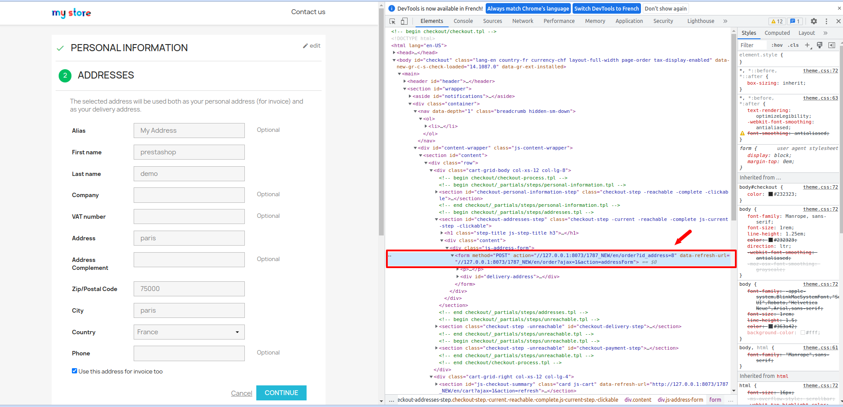Open the DevTools three-dot menu
Viewport: 843px width, 407px height.
coord(826,21)
